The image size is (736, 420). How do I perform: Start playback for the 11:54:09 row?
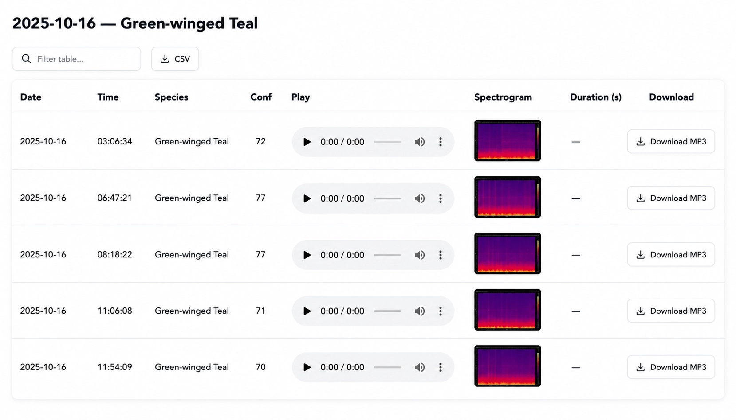(307, 367)
